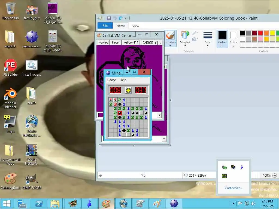The height and width of the screenshot is (209, 279).
Task: Select the Fraps desktop shortcut
Action: point(11,124)
